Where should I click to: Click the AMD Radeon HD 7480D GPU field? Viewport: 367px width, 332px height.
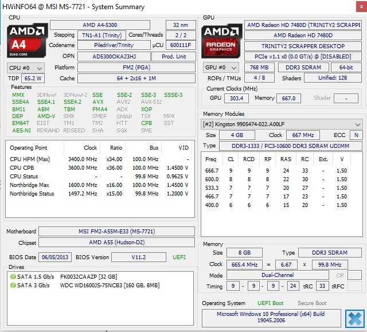(303, 36)
